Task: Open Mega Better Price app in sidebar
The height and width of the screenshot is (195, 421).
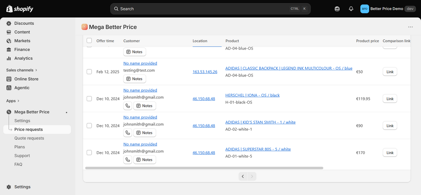Action: pos(32,112)
